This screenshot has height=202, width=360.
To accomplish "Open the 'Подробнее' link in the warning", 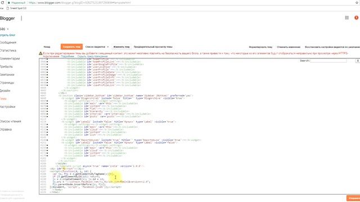I will (67, 56).
